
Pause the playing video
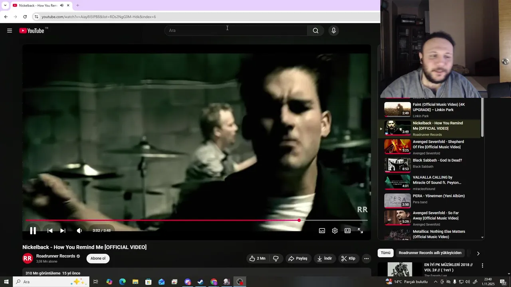tap(33, 230)
